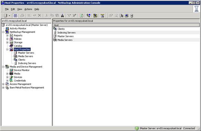Collapse the Media and Device Management node
The image size is (201, 131).
click(x=3, y=67)
